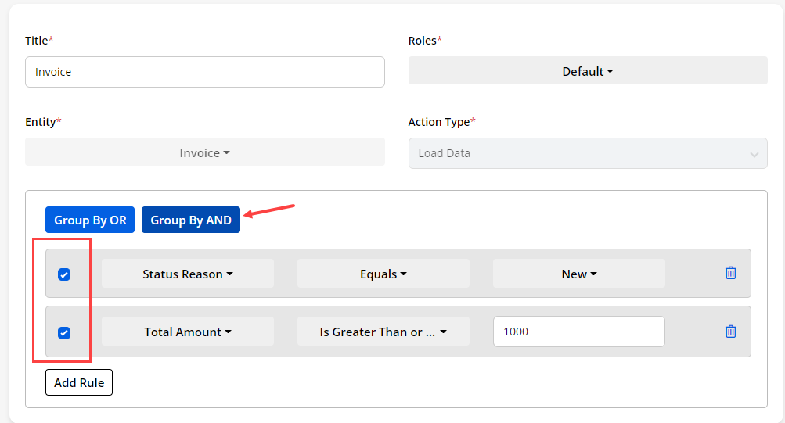Expand the New value dropdown
The image size is (785, 423).
(578, 274)
